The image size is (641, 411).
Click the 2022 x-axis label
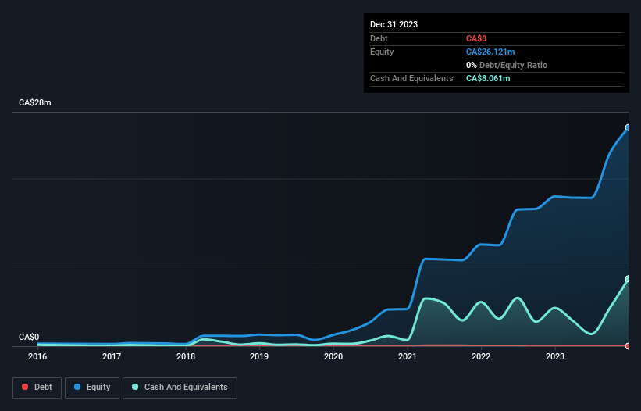[481, 356]
